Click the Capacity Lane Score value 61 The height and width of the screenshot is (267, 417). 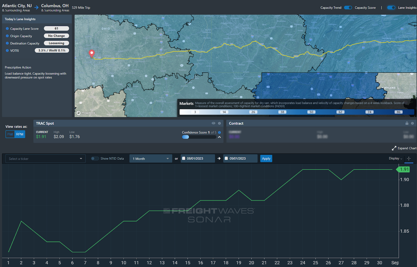pos(56,28)
